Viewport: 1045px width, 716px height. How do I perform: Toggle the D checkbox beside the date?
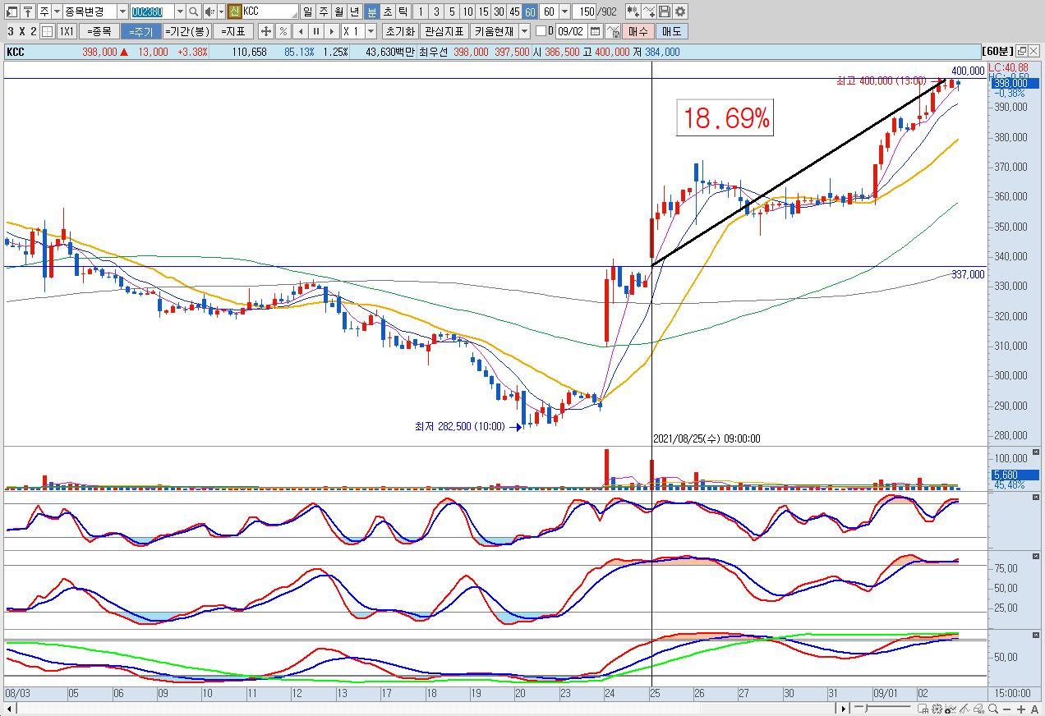coord(541,31)
